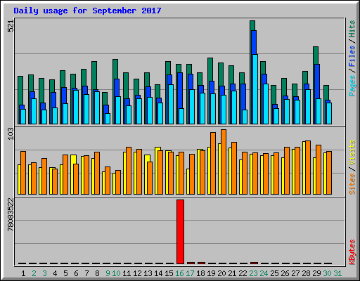Click the day 26 axis label
The height and width of the screenshot is (281, 360).
tap(285, 273)
